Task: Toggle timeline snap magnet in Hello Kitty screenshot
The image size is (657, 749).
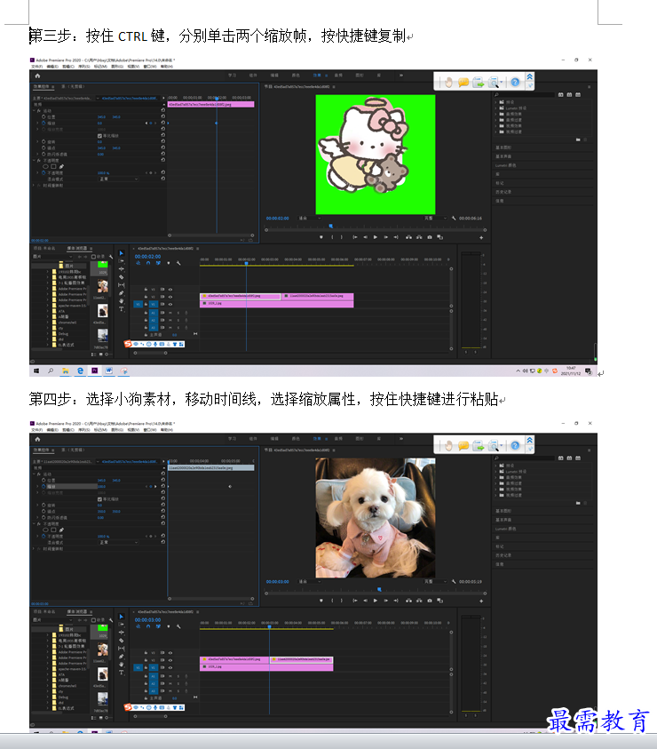Action: point(148,263)
